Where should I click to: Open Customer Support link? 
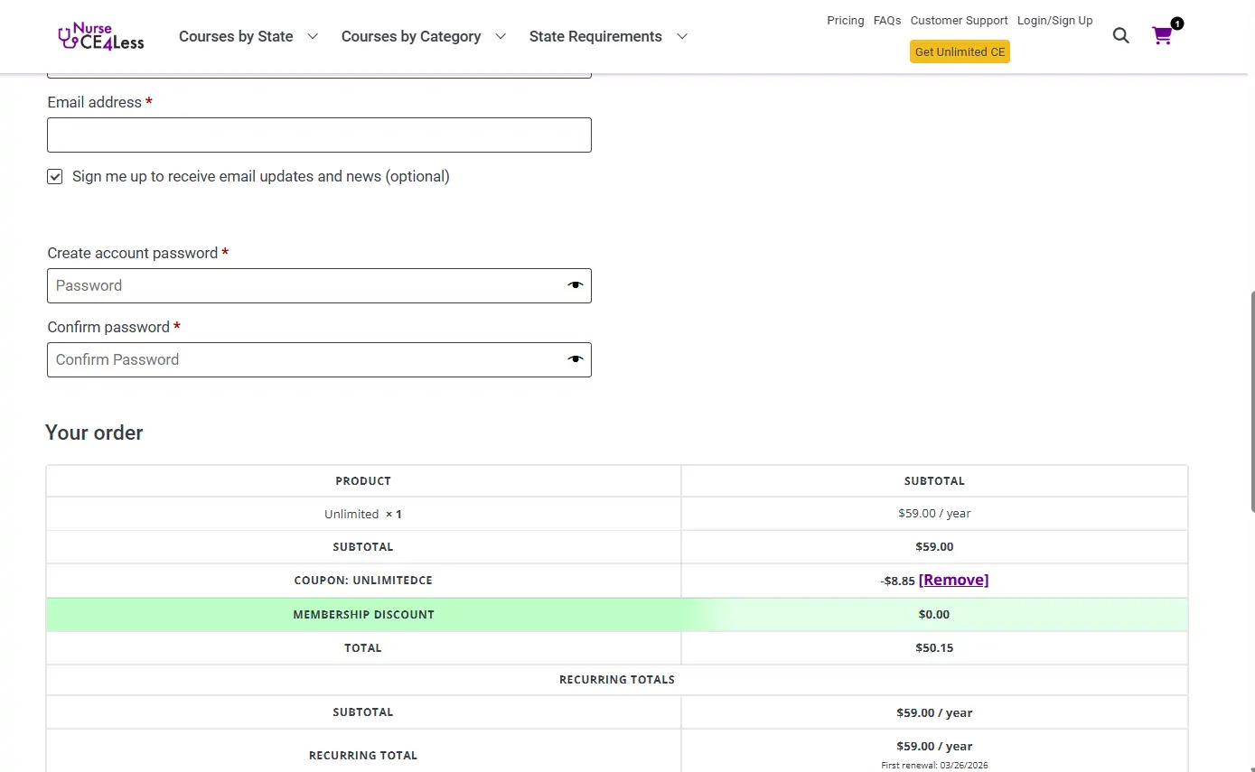pyautogui.click(x=959, y=21)
